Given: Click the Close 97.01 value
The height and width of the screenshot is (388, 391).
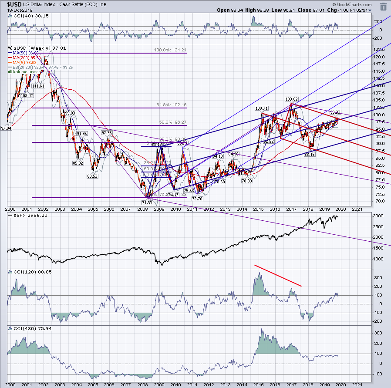Looking at the screenshot, I should [311, 10].
